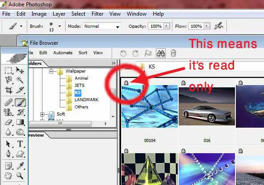
Task: Select the Healing Brush bandage tool
Action: pos(8,102)
